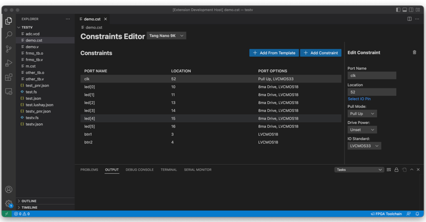
Task: Select the btn1 constraint row
Action: point(211,134)
